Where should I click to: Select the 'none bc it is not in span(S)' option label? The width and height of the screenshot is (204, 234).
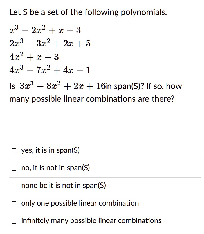(63, 186)
